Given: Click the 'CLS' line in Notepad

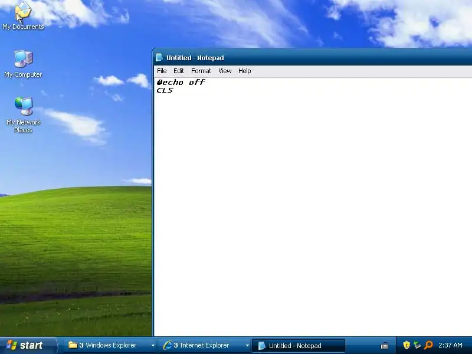Looking at the screenshot, I should pyautogui.click(x=165, y=90).
